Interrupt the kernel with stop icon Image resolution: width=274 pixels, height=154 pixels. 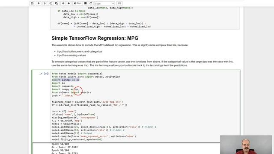tap(86, 3)
